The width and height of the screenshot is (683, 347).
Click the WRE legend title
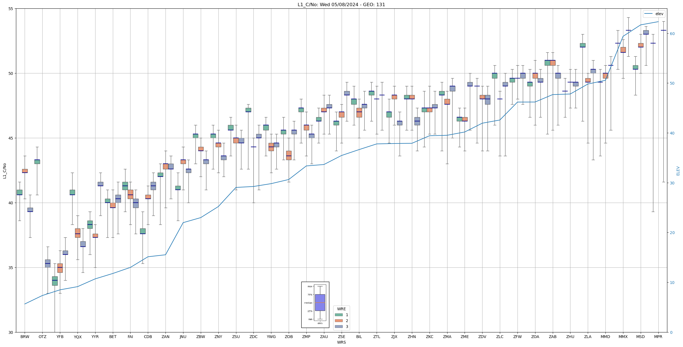(341, 309)
